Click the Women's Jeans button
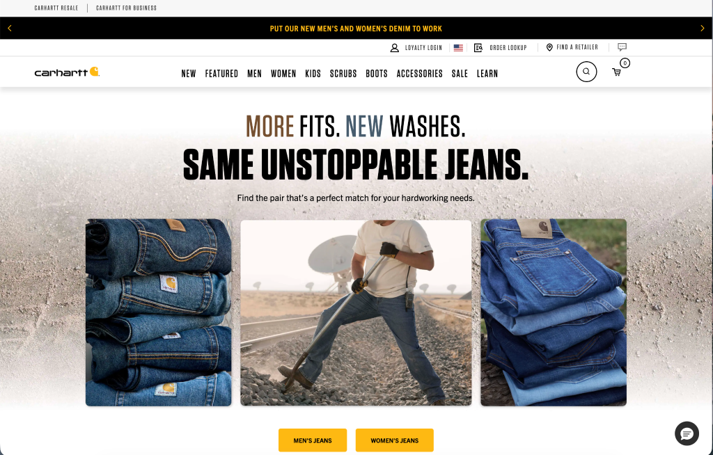 coord(394,440)
